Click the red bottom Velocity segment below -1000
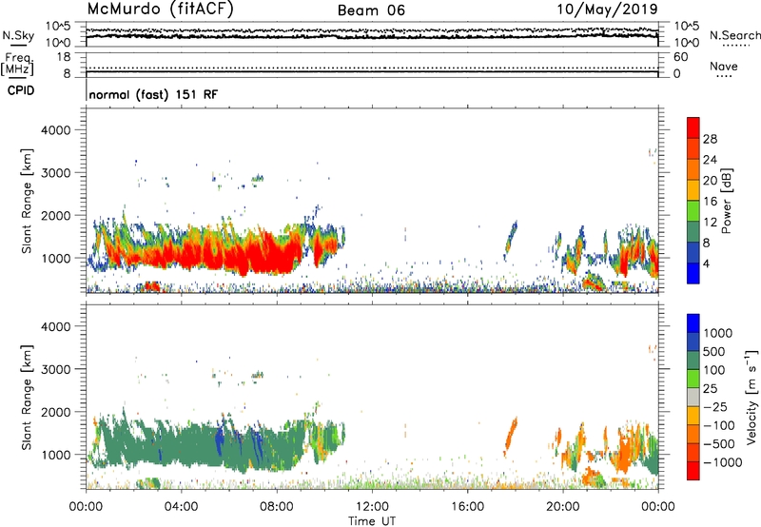Viewport: 761px width, 527px height. coord(693,471)
